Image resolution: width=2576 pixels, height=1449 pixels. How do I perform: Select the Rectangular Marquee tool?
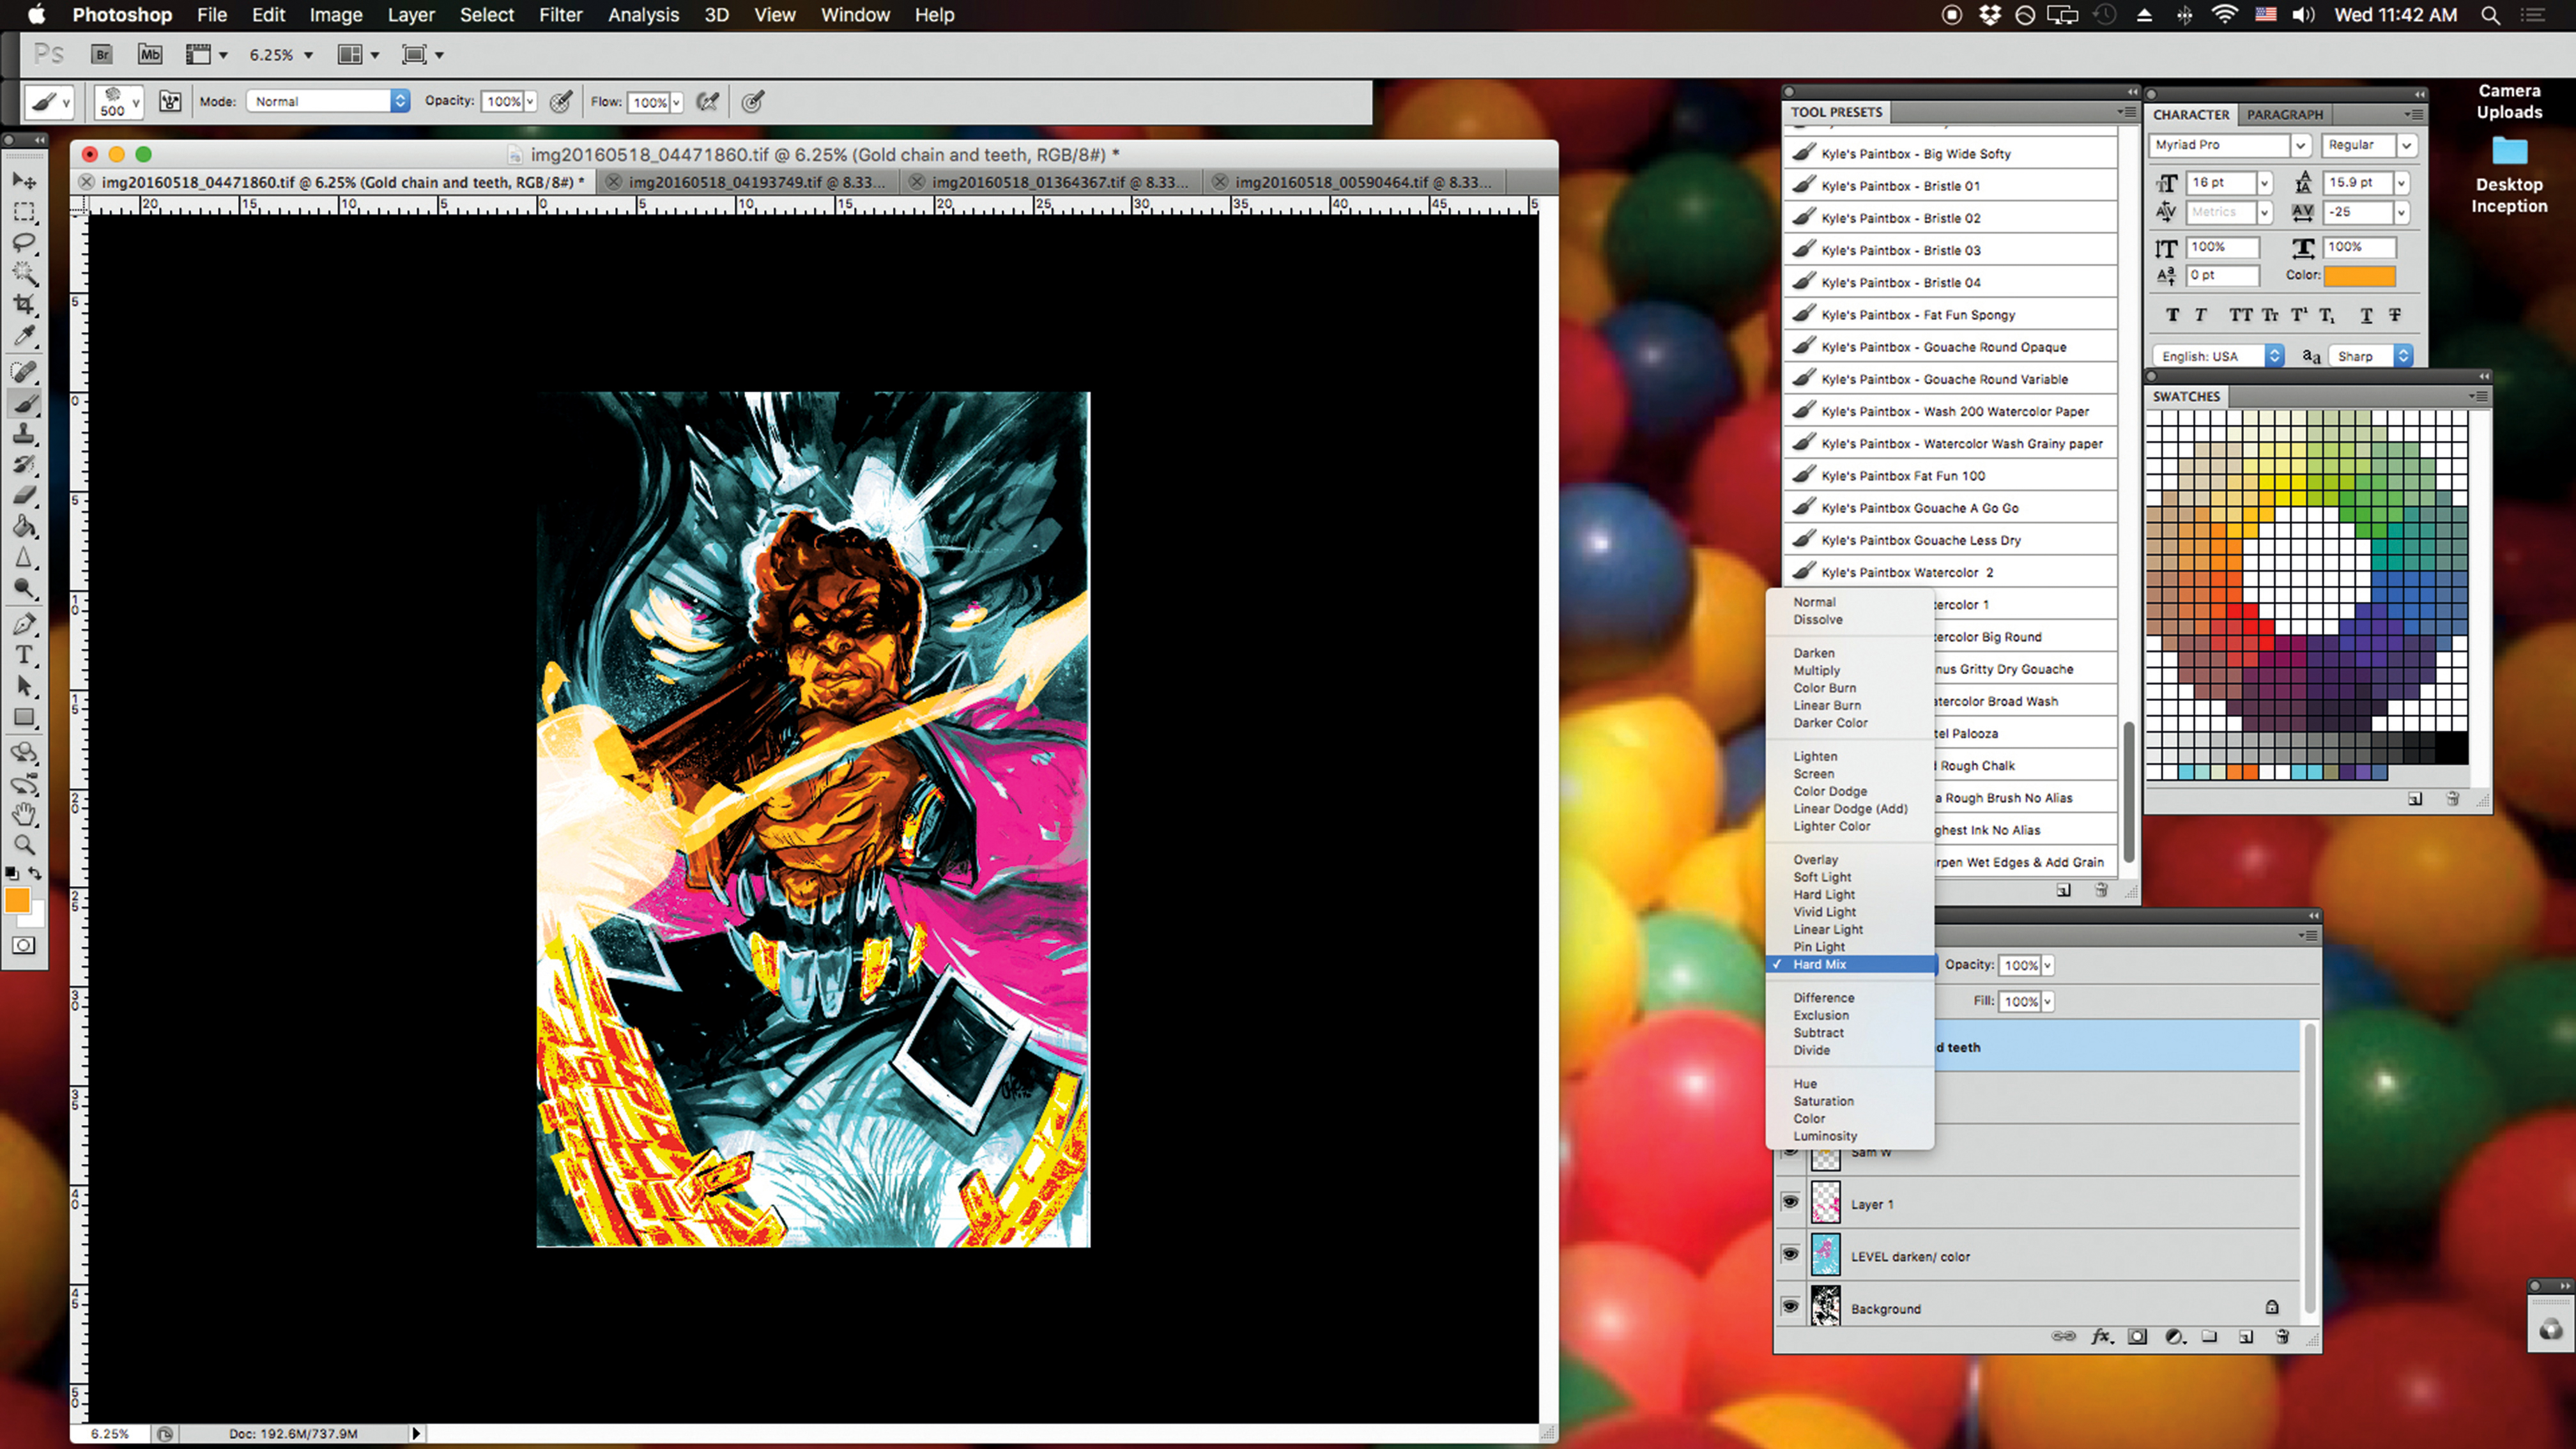(24, 212)
